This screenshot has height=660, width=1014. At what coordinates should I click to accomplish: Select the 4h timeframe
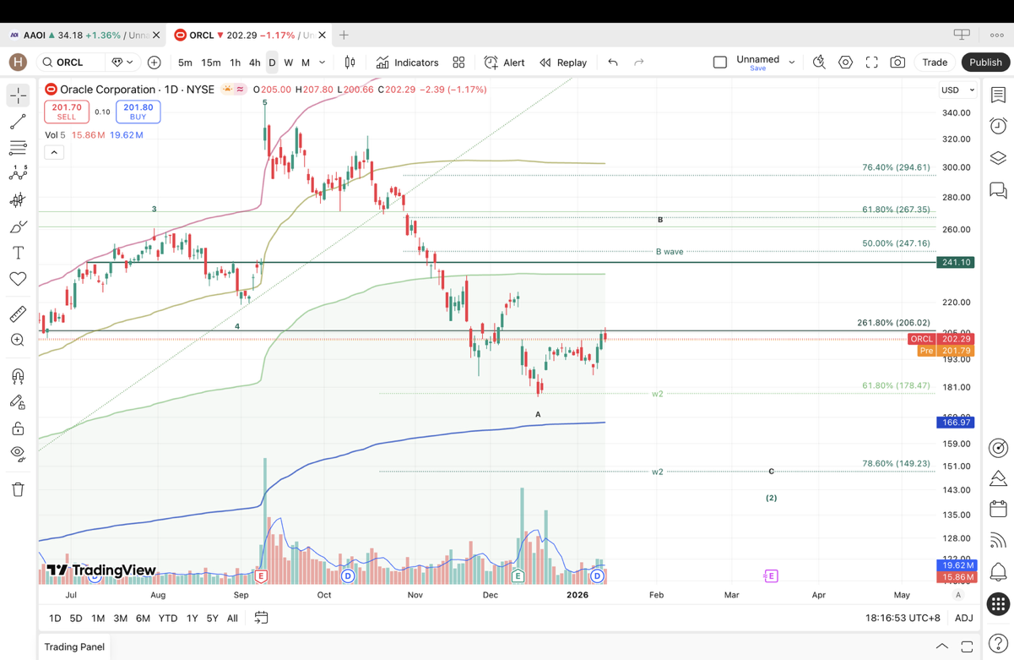click(254, 63)
